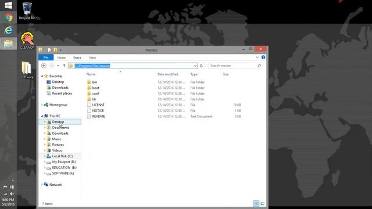Image resolution: width=372 pixels, height=209 pixels.
Task: Click the Forward navigation arrow
Action: [52, 66]
